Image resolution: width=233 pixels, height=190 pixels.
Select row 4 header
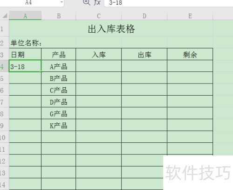[x=4, y=66]
